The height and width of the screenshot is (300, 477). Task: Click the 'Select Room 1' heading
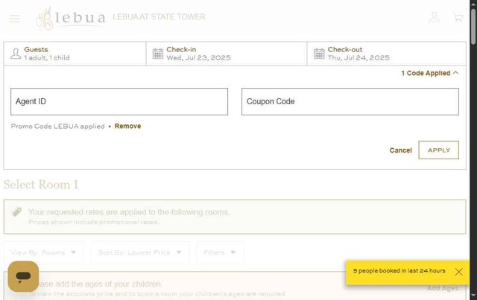(41, 185)
